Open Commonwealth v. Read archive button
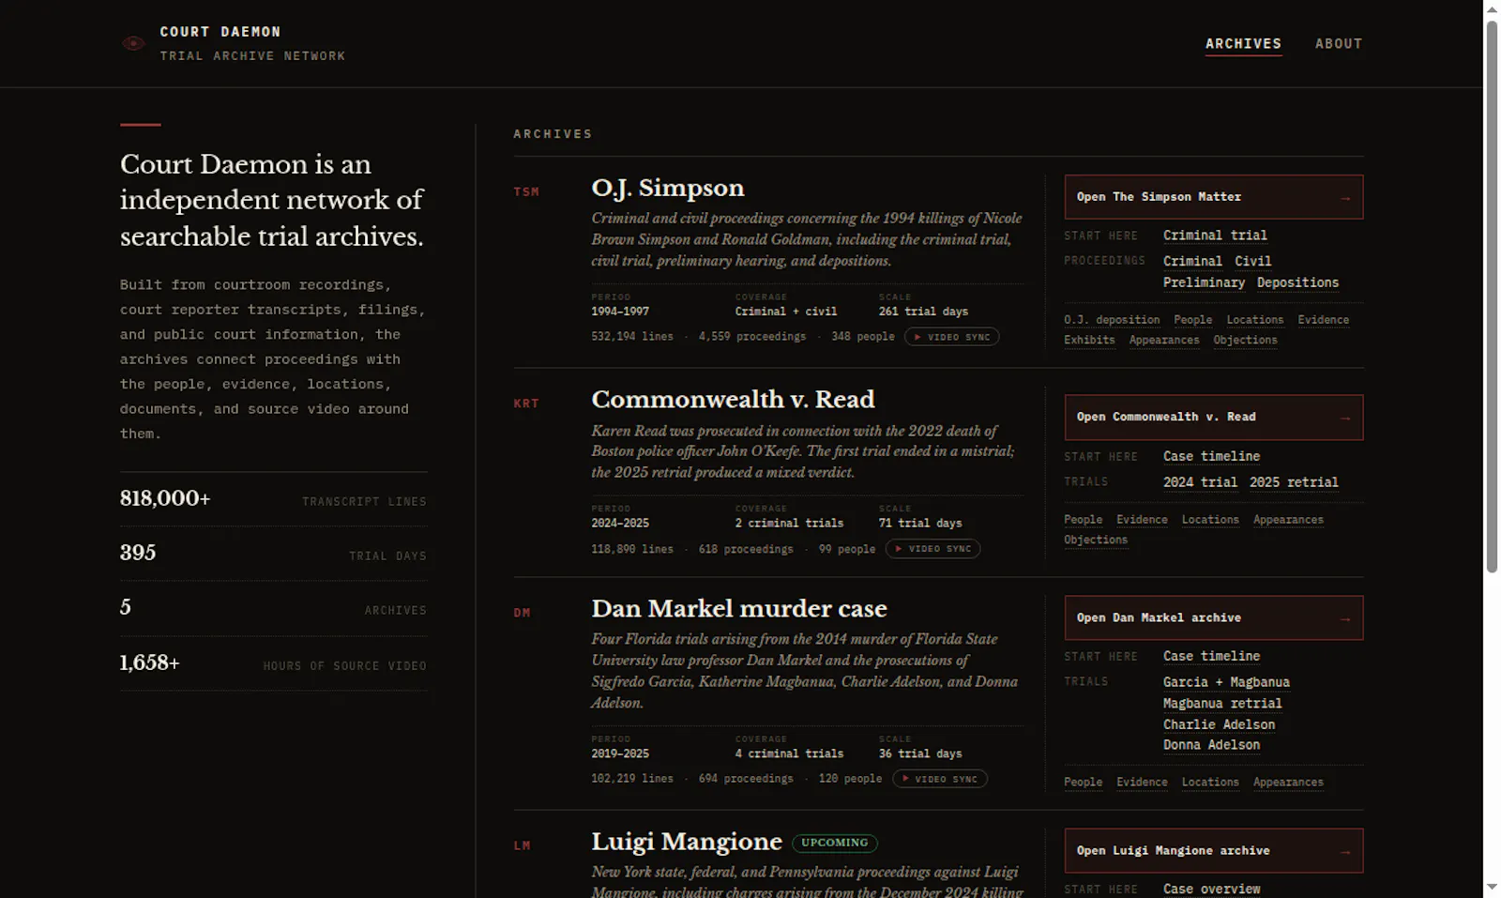1501x898 pixels. [x=1213, y=418]
